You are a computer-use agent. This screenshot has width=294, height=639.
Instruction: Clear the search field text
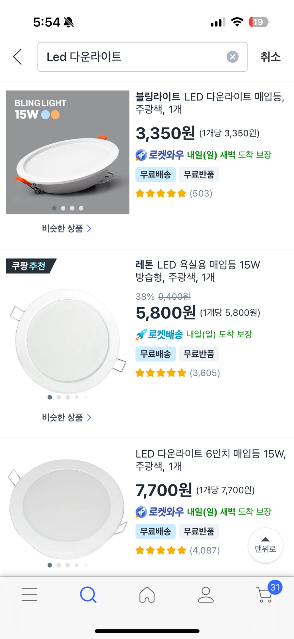coord(232,57)
